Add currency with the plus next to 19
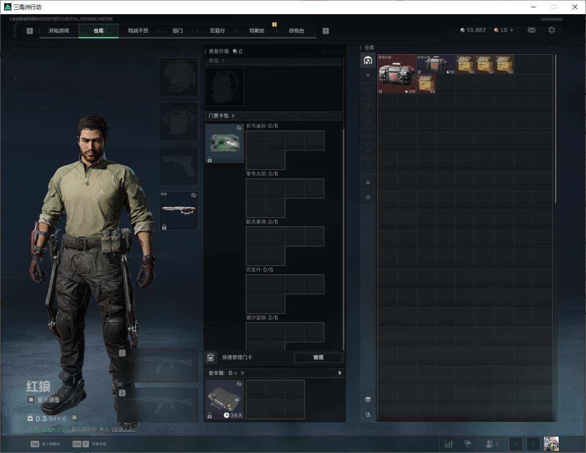Image resolution: width=586 pixels, height=453 pixels. click(511, 30)
